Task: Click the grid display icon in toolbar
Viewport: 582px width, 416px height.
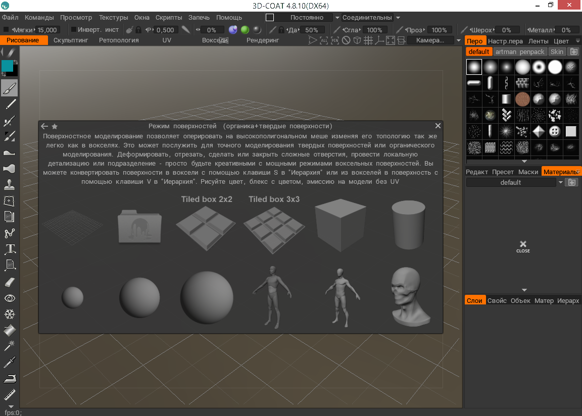Action: point(368,40)
